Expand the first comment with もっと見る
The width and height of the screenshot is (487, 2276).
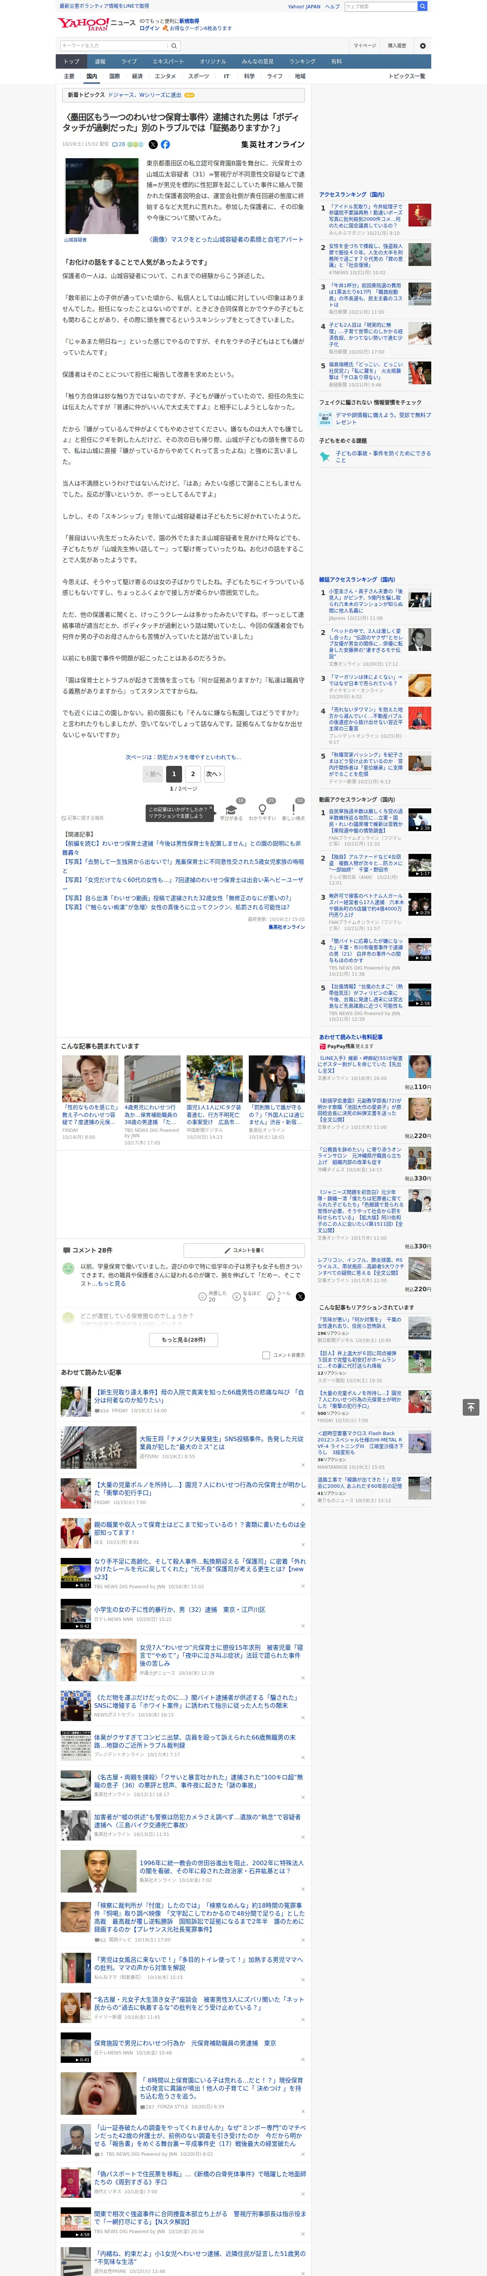click(112, 1284)
